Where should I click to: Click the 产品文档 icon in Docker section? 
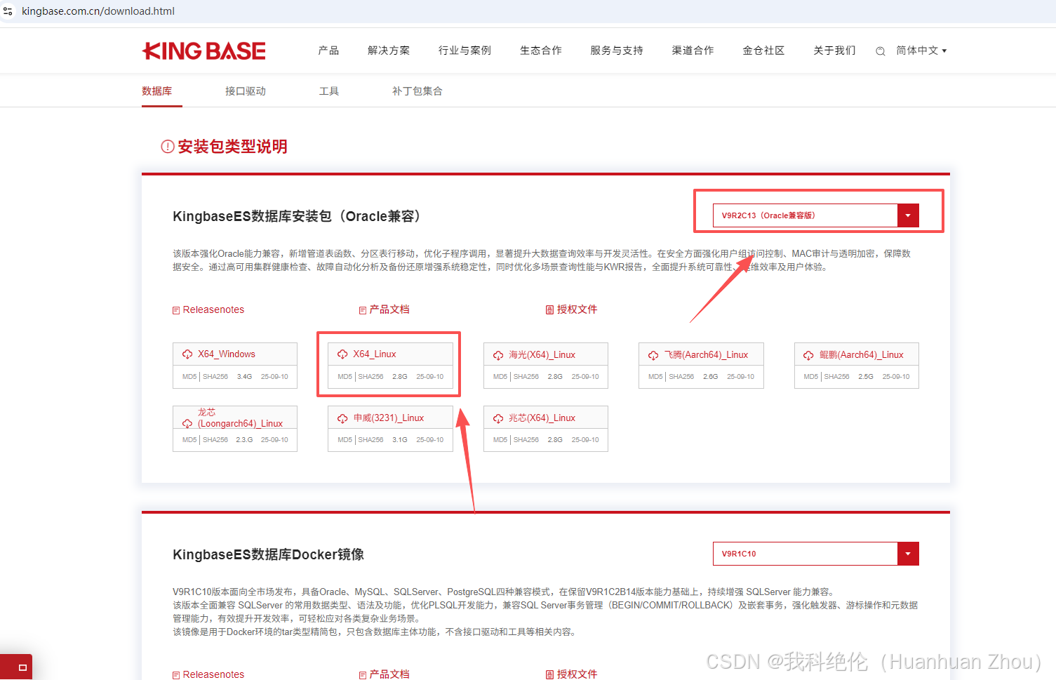(363, 675)
